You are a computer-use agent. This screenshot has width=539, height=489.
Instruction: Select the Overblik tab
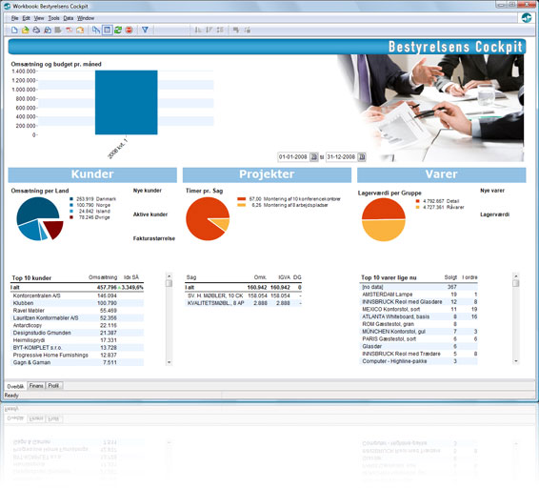(x=15, y=386)
